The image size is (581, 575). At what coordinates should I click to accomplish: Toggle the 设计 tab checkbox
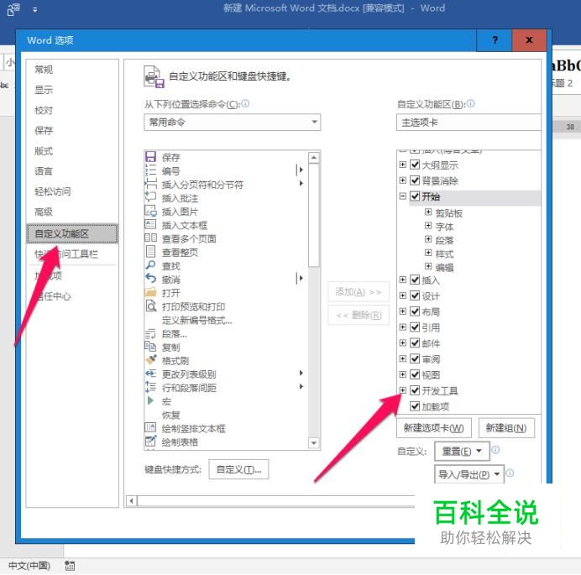[415, 295]
